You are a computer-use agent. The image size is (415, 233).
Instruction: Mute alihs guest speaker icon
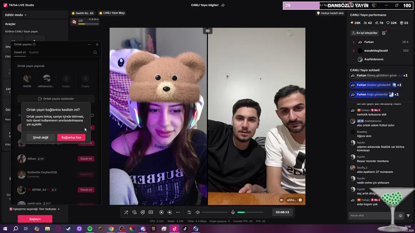(x=281, y=200)
